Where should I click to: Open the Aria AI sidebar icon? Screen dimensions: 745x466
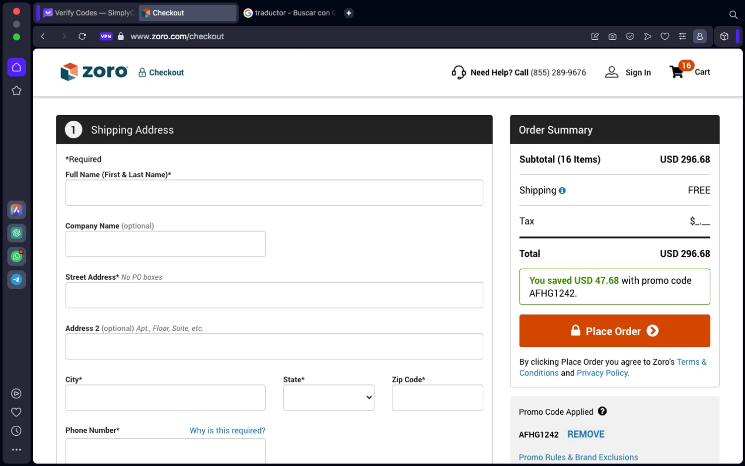[x=16, y=210]
